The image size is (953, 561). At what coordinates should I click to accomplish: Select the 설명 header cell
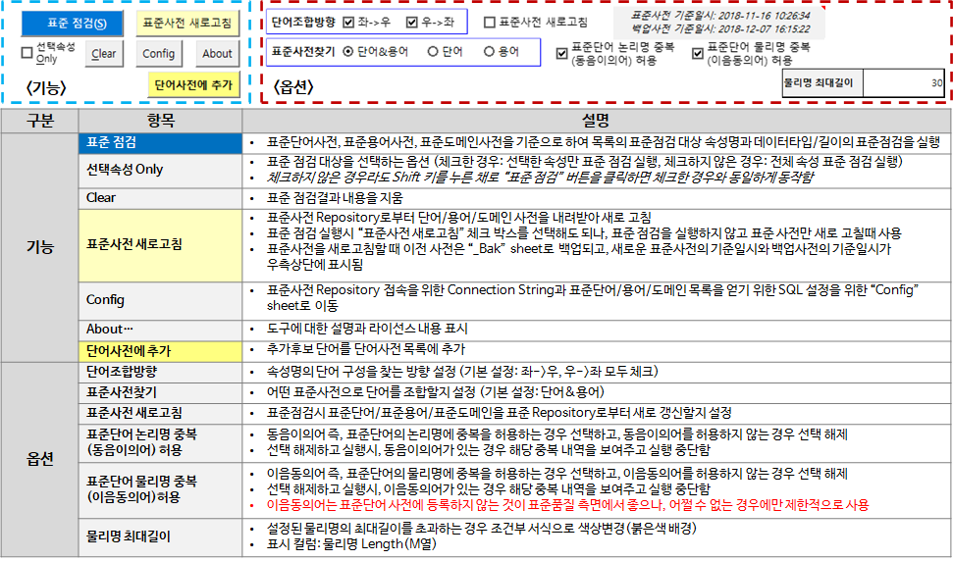(x=596, y=121)
